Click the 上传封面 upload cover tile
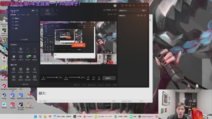 pyautogui.click(x=47, y=12)
